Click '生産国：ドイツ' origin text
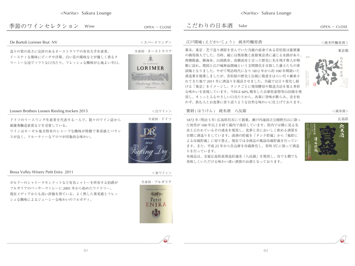The height and width of the screenshot is (266, 355). click(160, 119)
